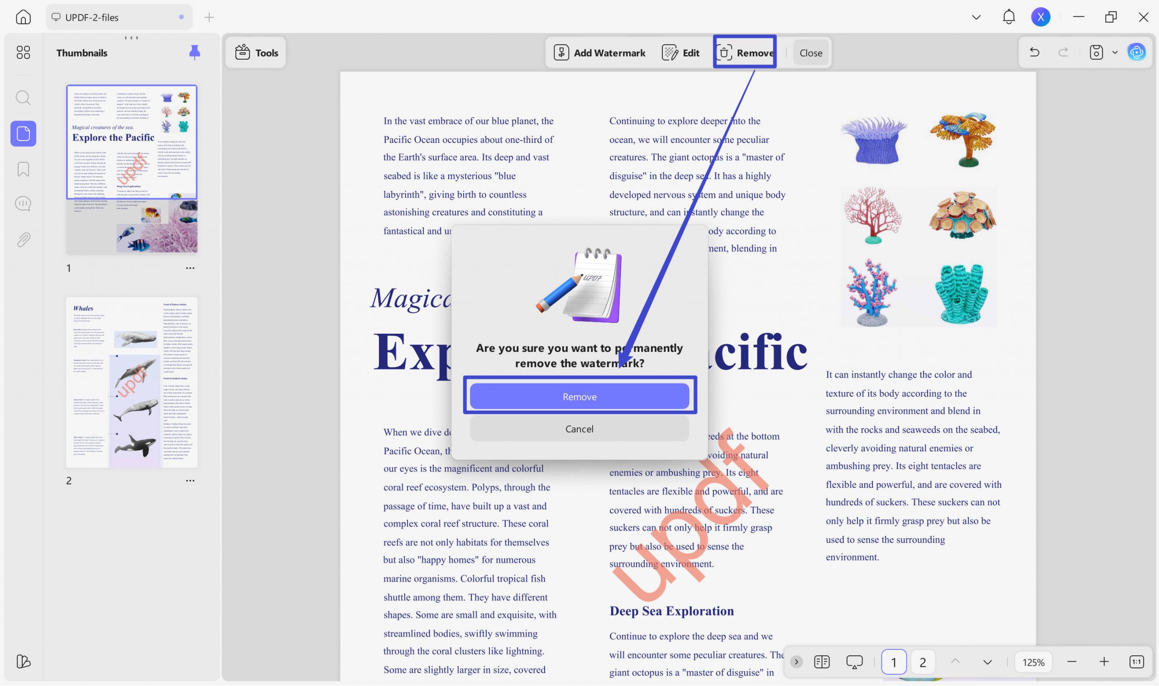This screenshot has width=1159, height=686.
Task: Jump to page 2 in bottom bar
Action: click(923, 662)
